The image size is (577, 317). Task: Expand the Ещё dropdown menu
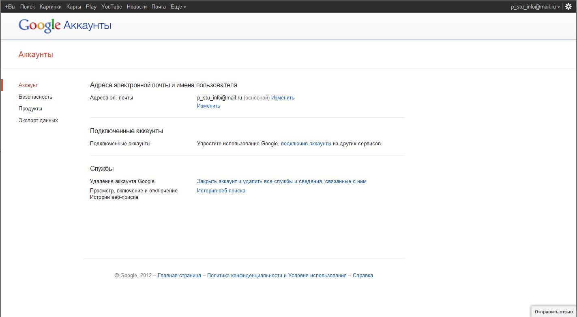[x=178, y=7]
